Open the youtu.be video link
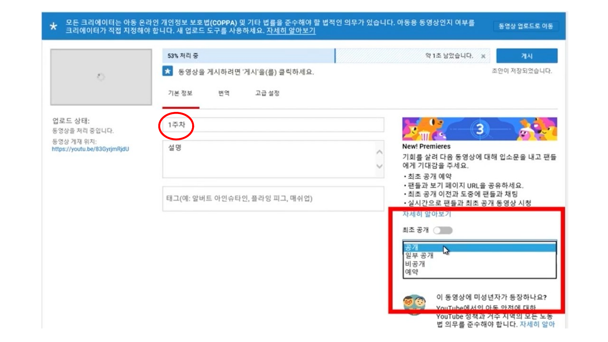 pyautogui.click(x=90, y=149)
